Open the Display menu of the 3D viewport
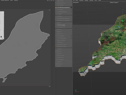The width and height of the screenshot is (126, 95). coord(86,1)
